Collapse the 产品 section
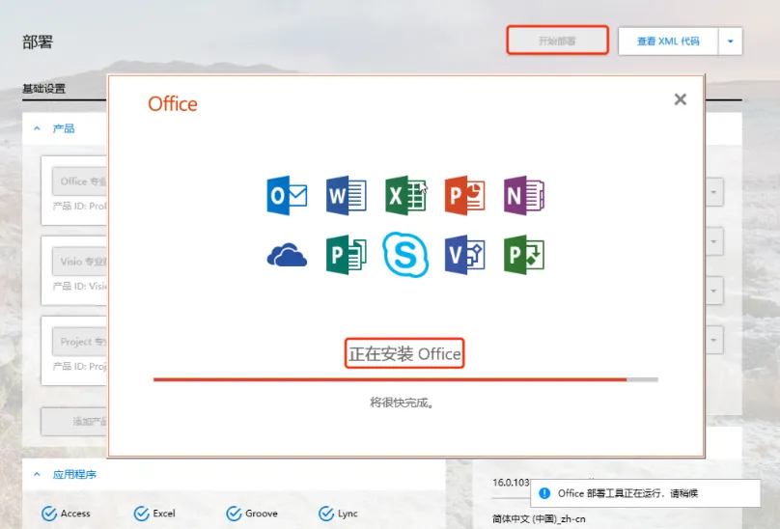780x529 pixels. pyautogui.click(x=37, y=128)
